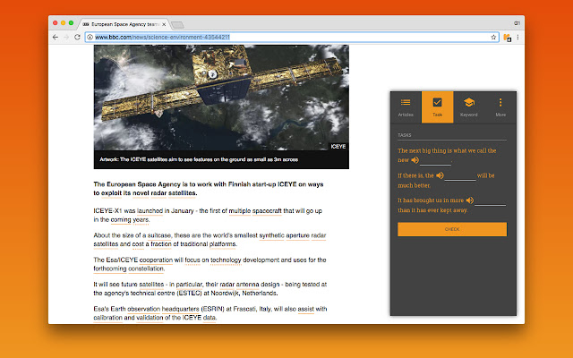Screen dimensions: 573x358
Task: Click the TASKS heading in the panel
Action: point(405,135)
